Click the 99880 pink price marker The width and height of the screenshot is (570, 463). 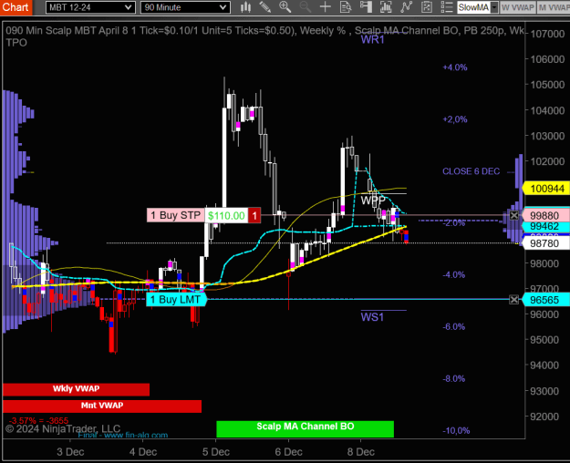coord(545,215)
